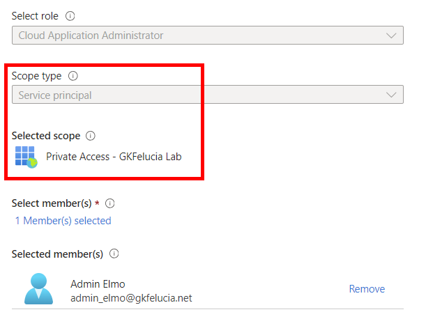The height and width of the screenshot is (335, 426).
Task: Expand the Scope type chevron arrow
Action: point(391,95)
